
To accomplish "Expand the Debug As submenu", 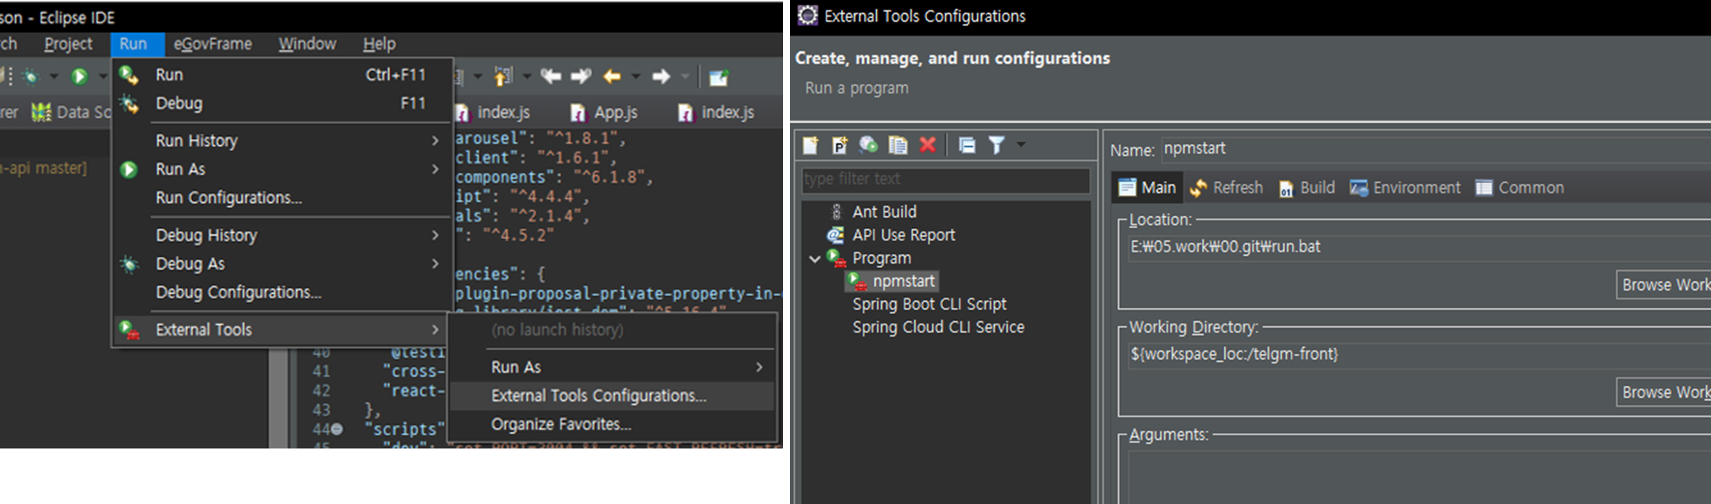I will tap(282, 264).
